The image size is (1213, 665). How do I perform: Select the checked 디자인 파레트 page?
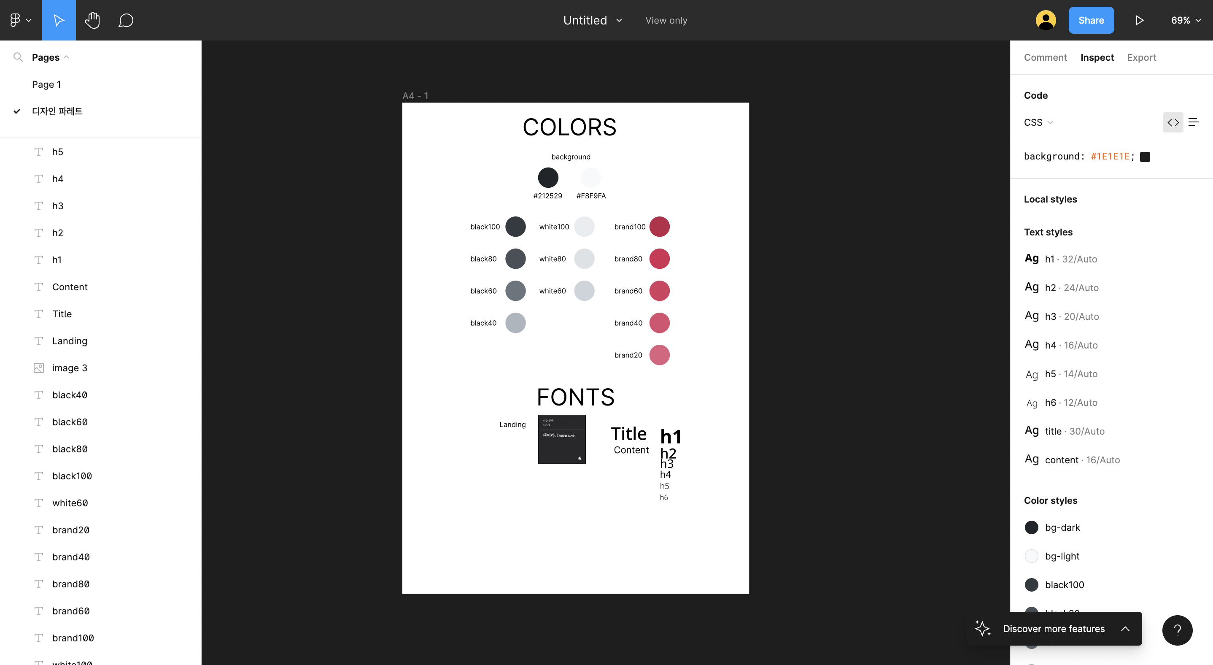57,111
